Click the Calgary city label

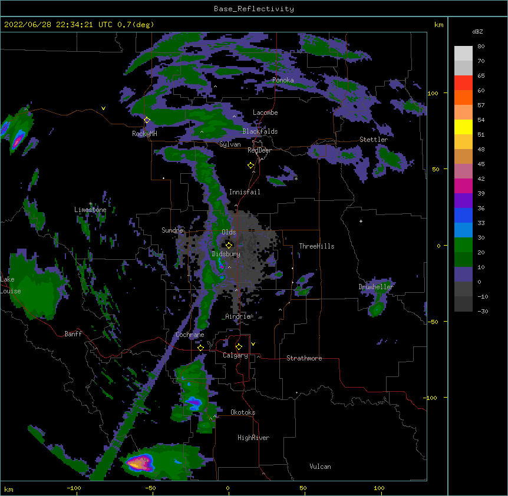[235, 355]
